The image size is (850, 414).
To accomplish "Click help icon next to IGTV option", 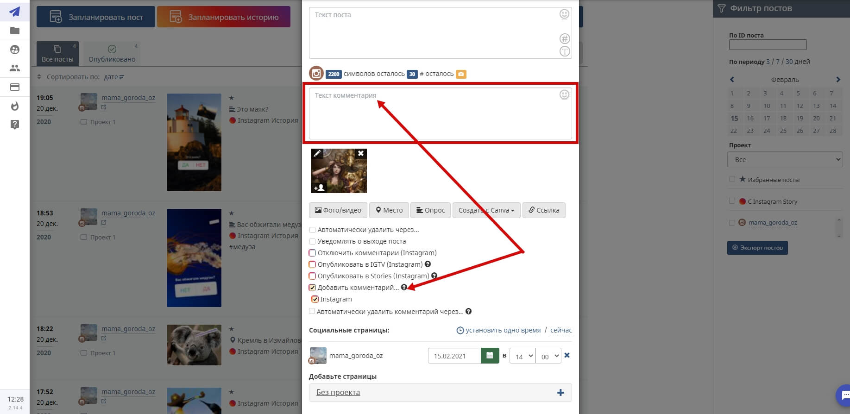I will coord(428,264).
